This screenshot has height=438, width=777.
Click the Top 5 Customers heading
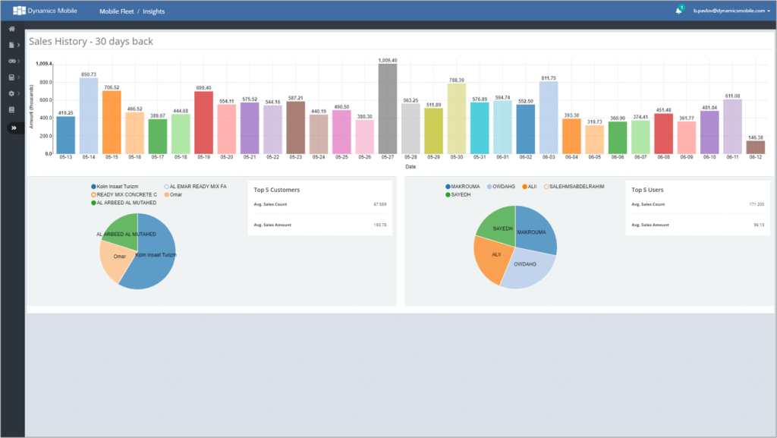pyautogui.click(x=276, y=190)
